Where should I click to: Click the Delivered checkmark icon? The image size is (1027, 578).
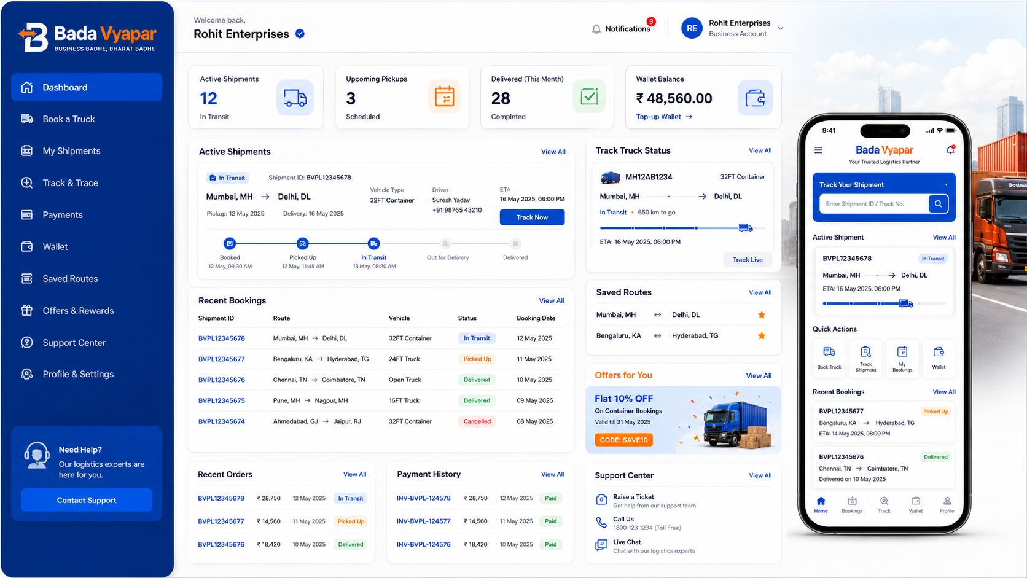(589, 96)
